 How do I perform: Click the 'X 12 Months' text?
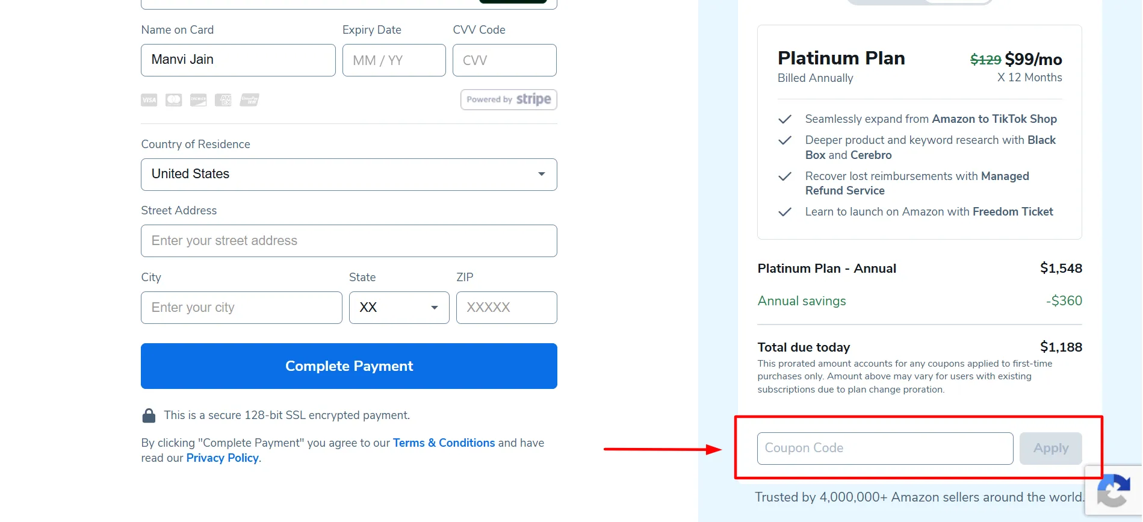1030,78
